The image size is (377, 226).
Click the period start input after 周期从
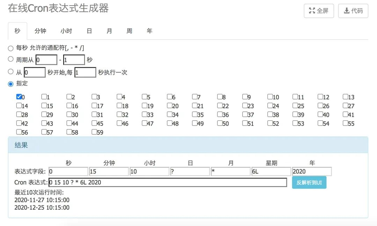point(46,60)
